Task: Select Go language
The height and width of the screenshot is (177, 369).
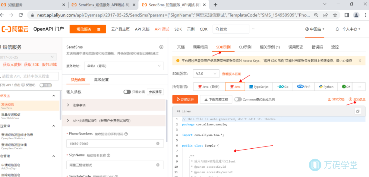Action: (282, 87)
